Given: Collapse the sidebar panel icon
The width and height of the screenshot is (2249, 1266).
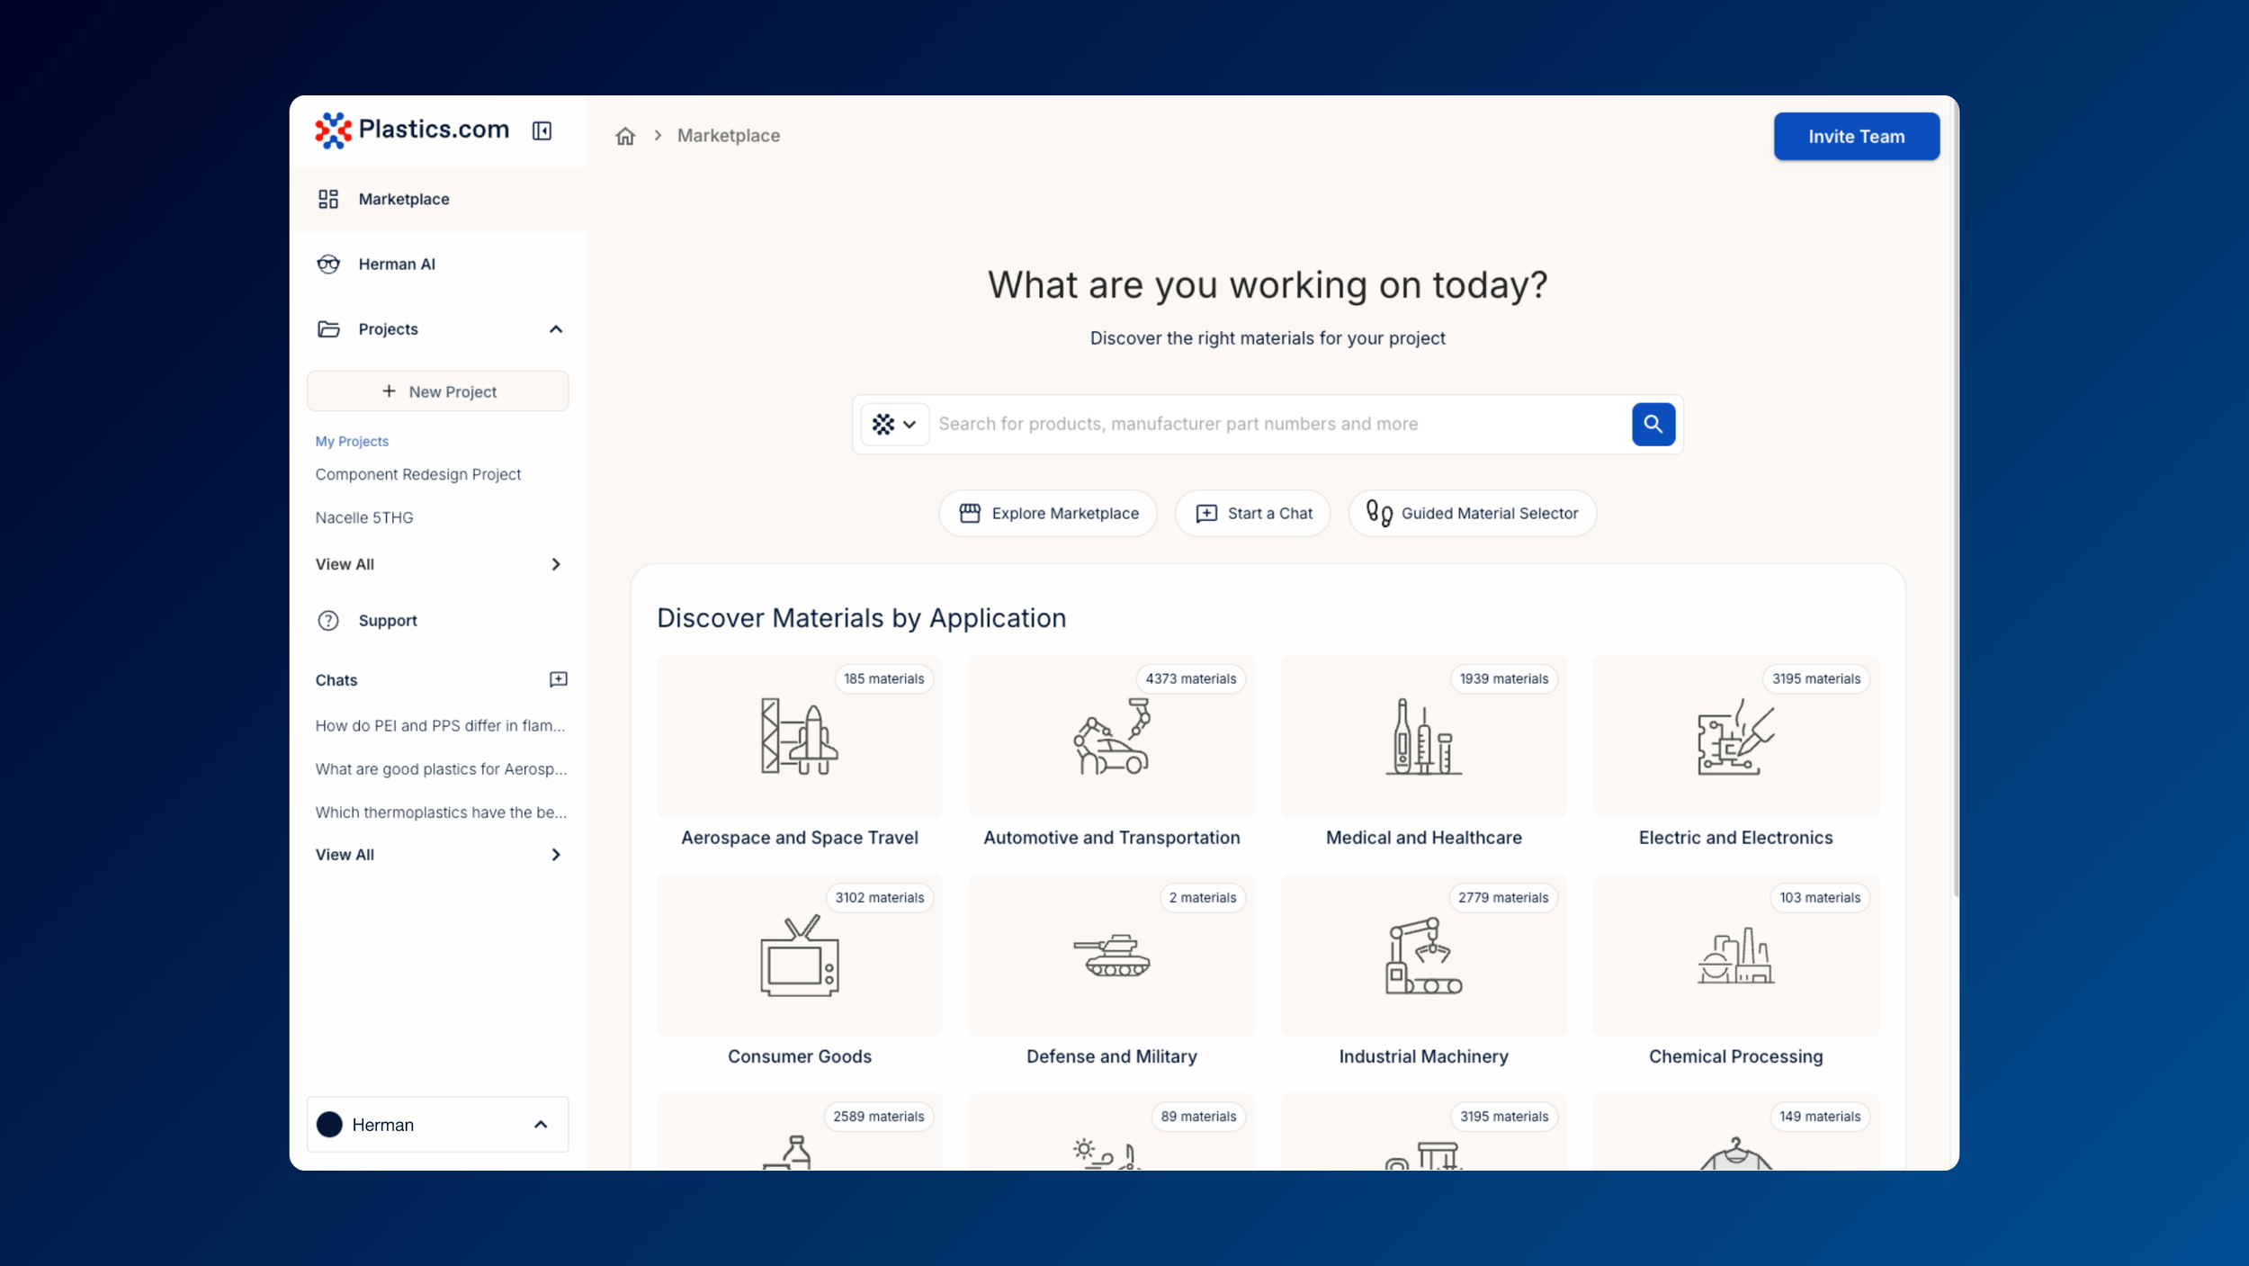Looking at the screenshot, I should [x=542, y=131].
